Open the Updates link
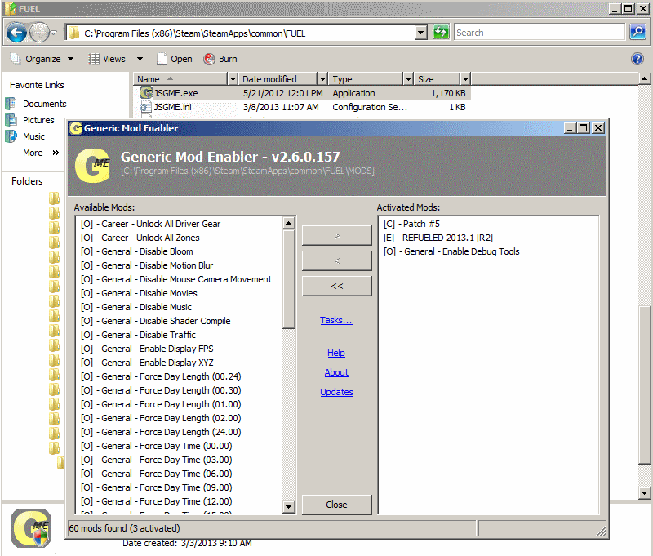The width and height of the screenshot is (653, 556). click(x=336, y=392)
